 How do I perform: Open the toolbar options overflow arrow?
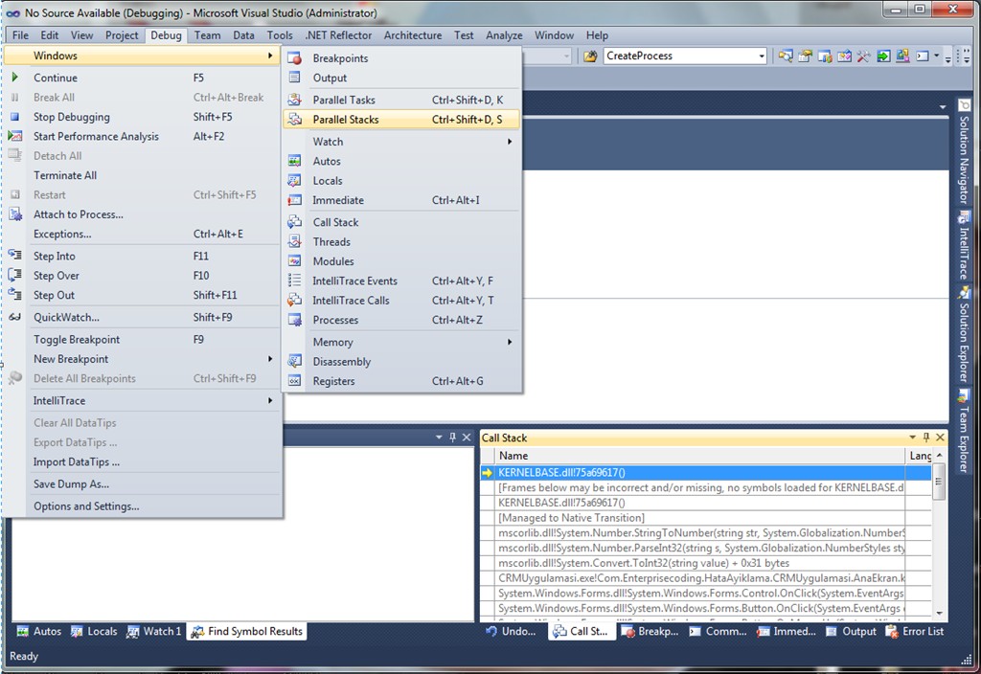948,57
